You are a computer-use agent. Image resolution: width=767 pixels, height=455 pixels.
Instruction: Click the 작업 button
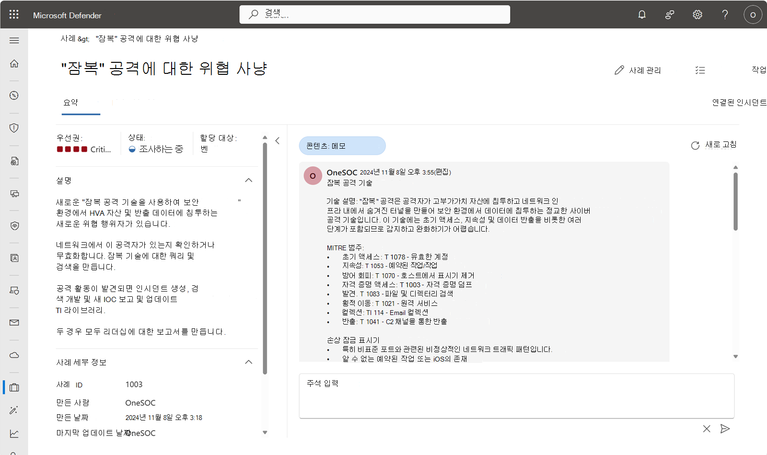pos(759,70)
